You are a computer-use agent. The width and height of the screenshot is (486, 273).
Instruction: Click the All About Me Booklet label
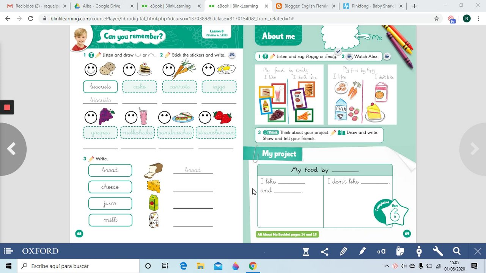[287, 235]
